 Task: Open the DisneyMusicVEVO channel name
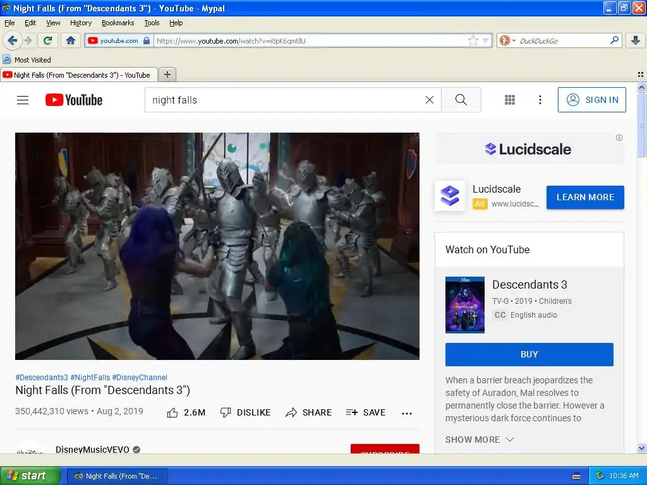point(92,449)
